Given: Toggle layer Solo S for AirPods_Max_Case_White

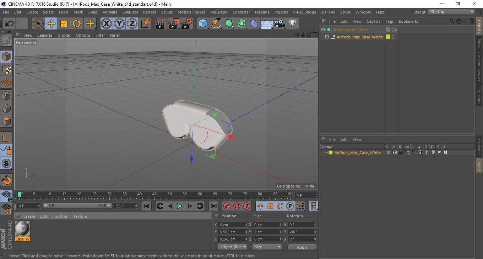Looking at the screenshot, I should click(389, 152).
